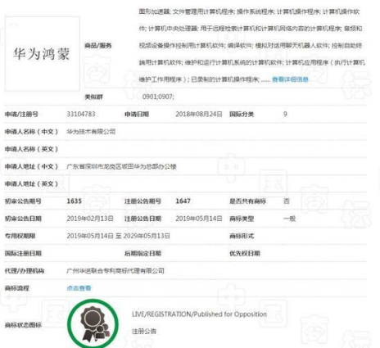
Task: Click the 申请/注册号 label
Action: pyautogui.click(x=21, y=114)
